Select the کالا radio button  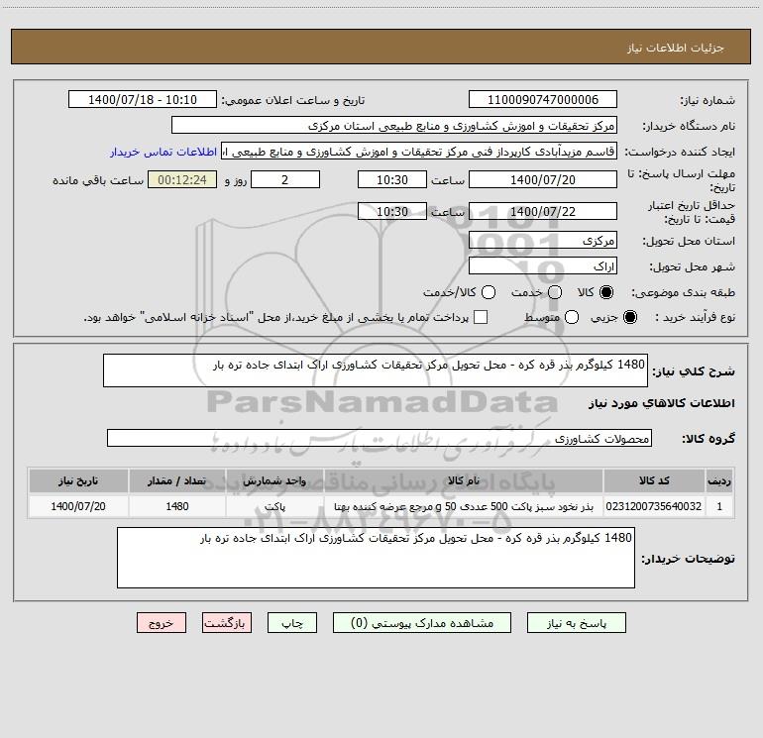tap(606, 292)
